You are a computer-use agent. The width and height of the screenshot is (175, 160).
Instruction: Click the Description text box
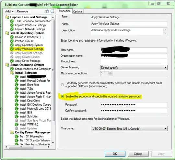click(x=127, y=32)
